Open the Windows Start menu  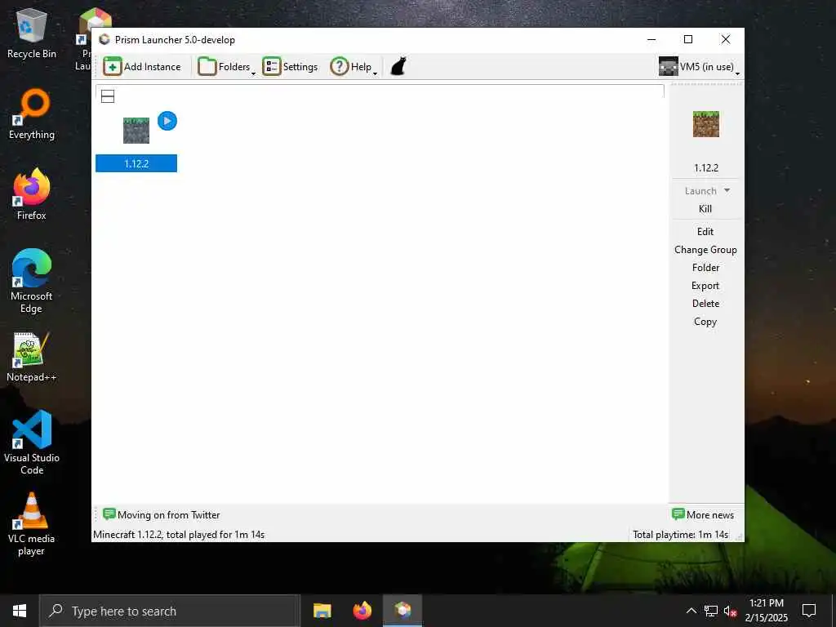(20, 611)
